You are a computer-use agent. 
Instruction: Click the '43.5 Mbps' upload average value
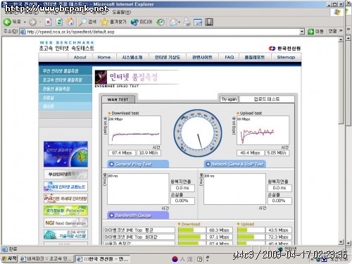[278, 230]
